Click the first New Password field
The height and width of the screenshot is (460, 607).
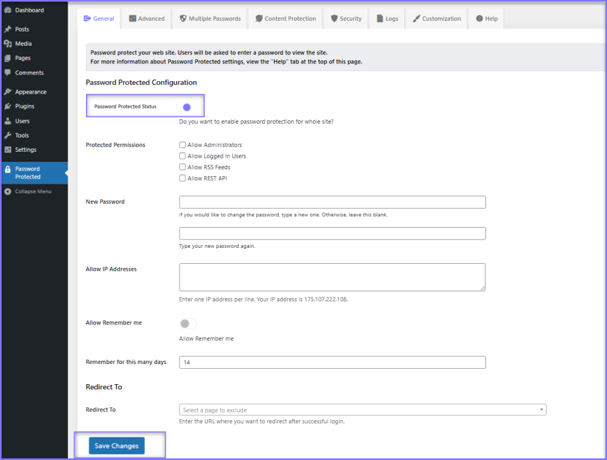(332, 202)
